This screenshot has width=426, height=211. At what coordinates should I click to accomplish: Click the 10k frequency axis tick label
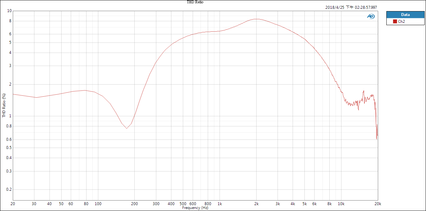[x=341, y=204]
